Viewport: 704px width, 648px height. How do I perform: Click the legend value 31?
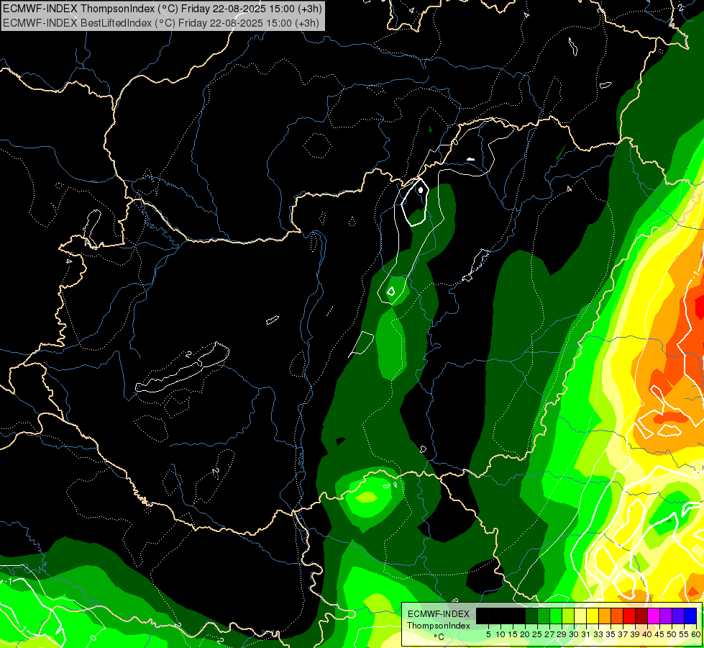(586, 634)
